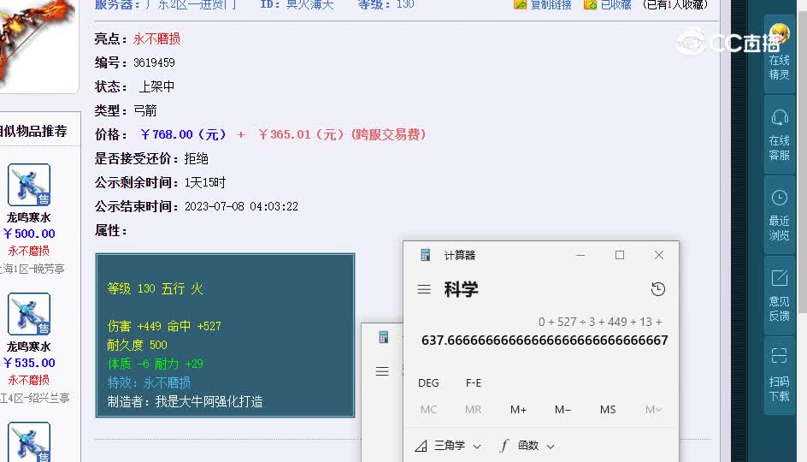The height and width of the screenshot is (462, 807).
Task: Open calculator navigation hamburger menu
Action: click(424, 289)
